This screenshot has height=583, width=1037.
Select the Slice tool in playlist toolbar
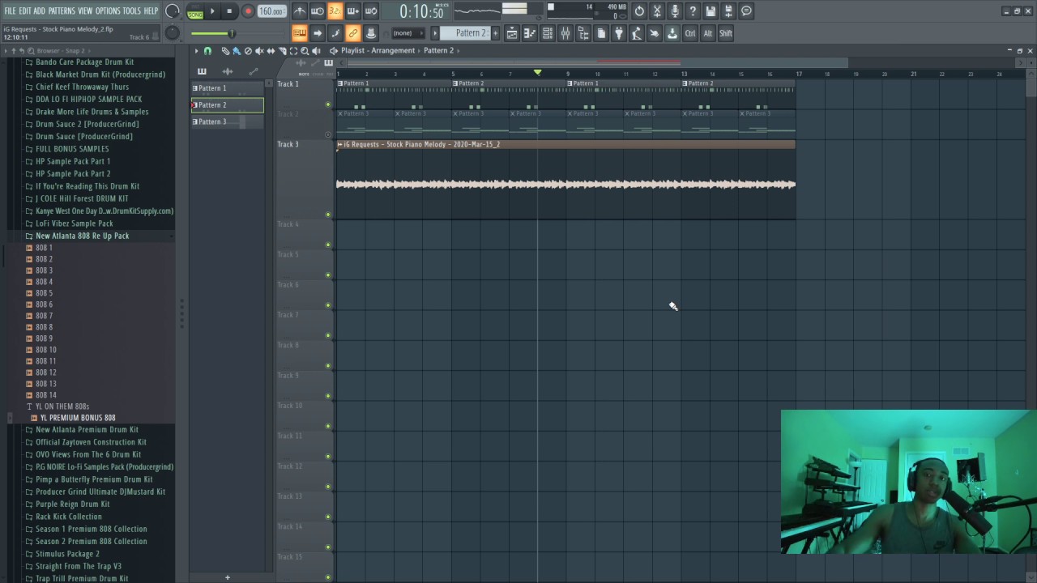coord(282,50)
